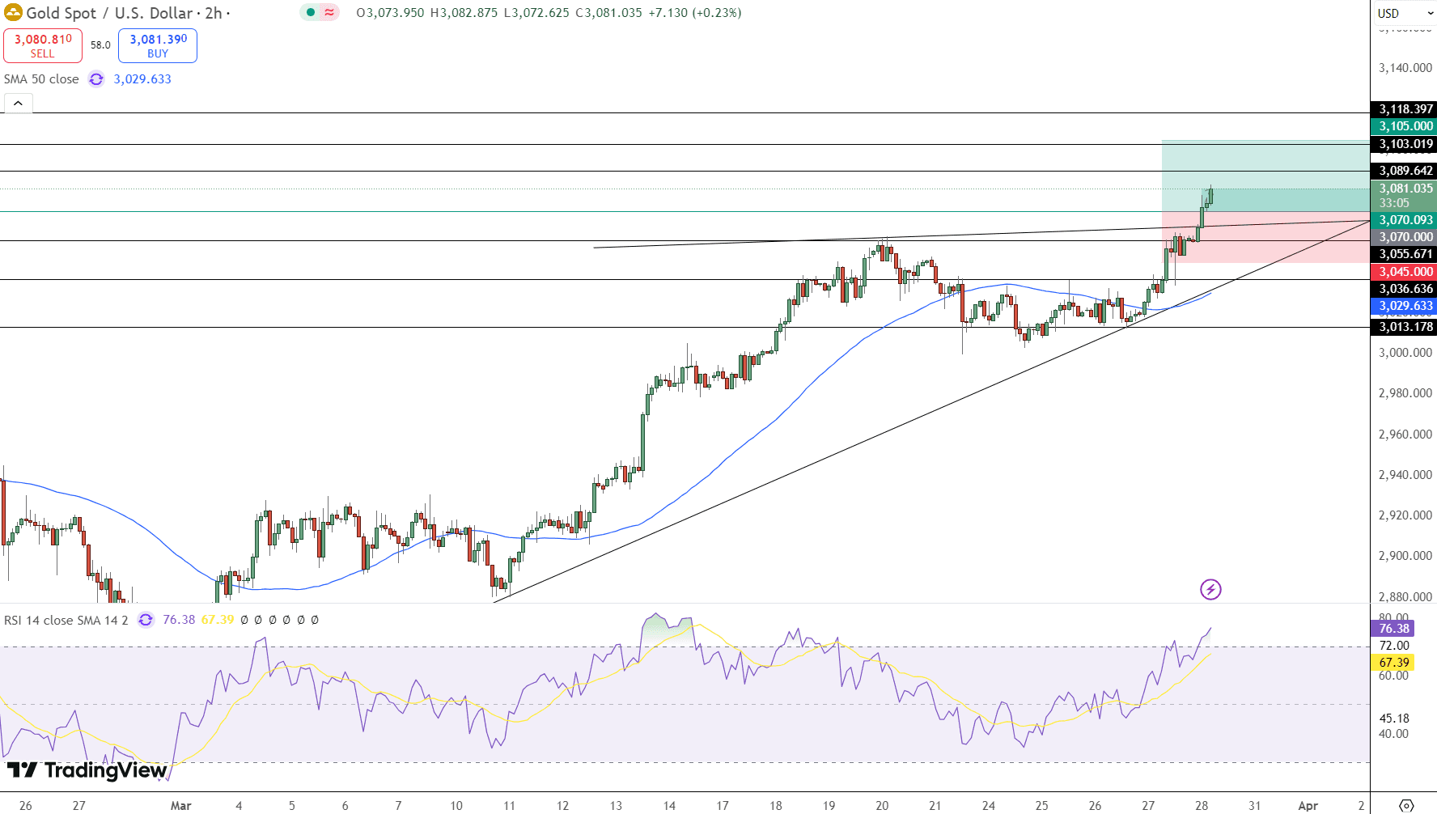1437x814 pixels.
Task: Click the 2h interval label in title
Action: [214, 13]
